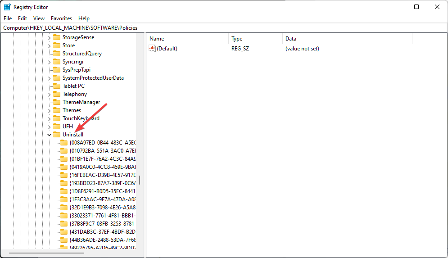The height and width of the screenshot is (258, 448).
Task: Expand the UFH key
Action: tap(49, 127)
